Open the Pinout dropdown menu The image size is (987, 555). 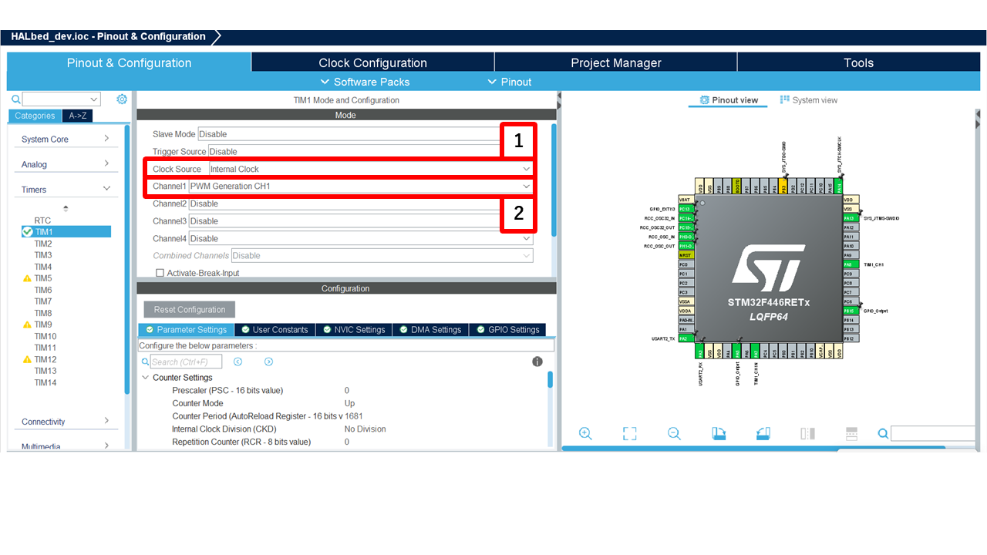[x=510, y=82]
